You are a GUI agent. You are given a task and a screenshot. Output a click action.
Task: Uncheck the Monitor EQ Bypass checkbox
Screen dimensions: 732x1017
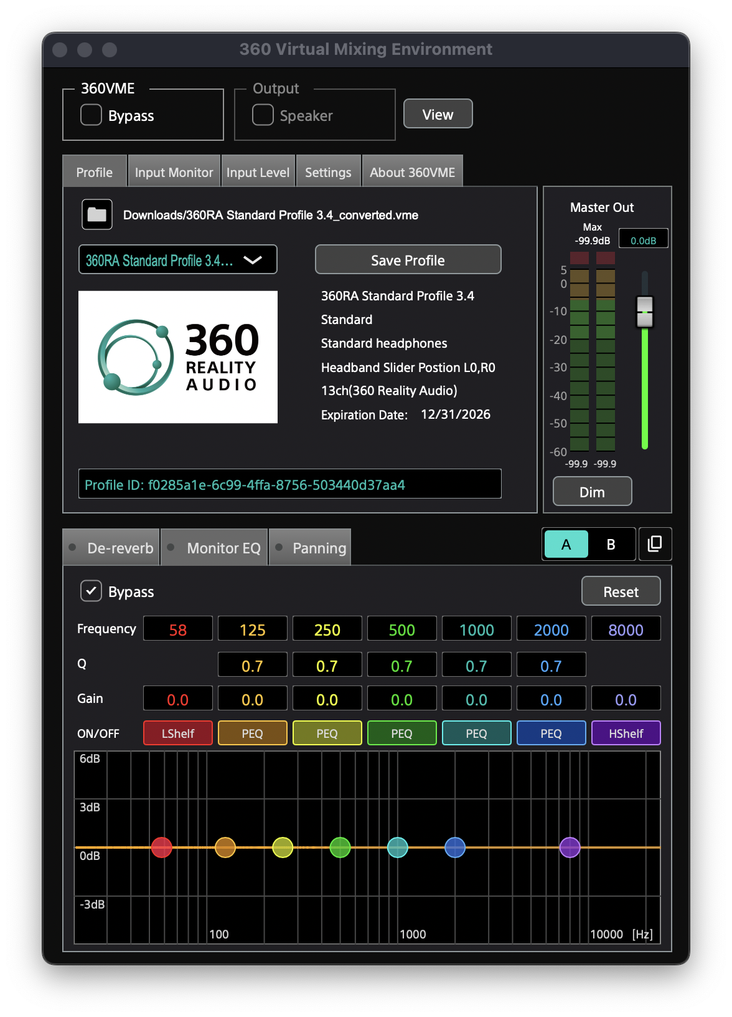pos(91,591)
